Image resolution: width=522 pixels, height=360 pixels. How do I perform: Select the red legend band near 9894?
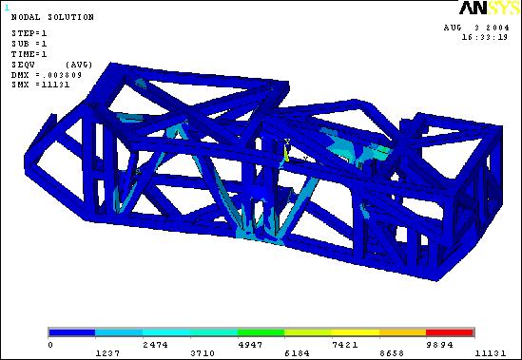[450, 332]
